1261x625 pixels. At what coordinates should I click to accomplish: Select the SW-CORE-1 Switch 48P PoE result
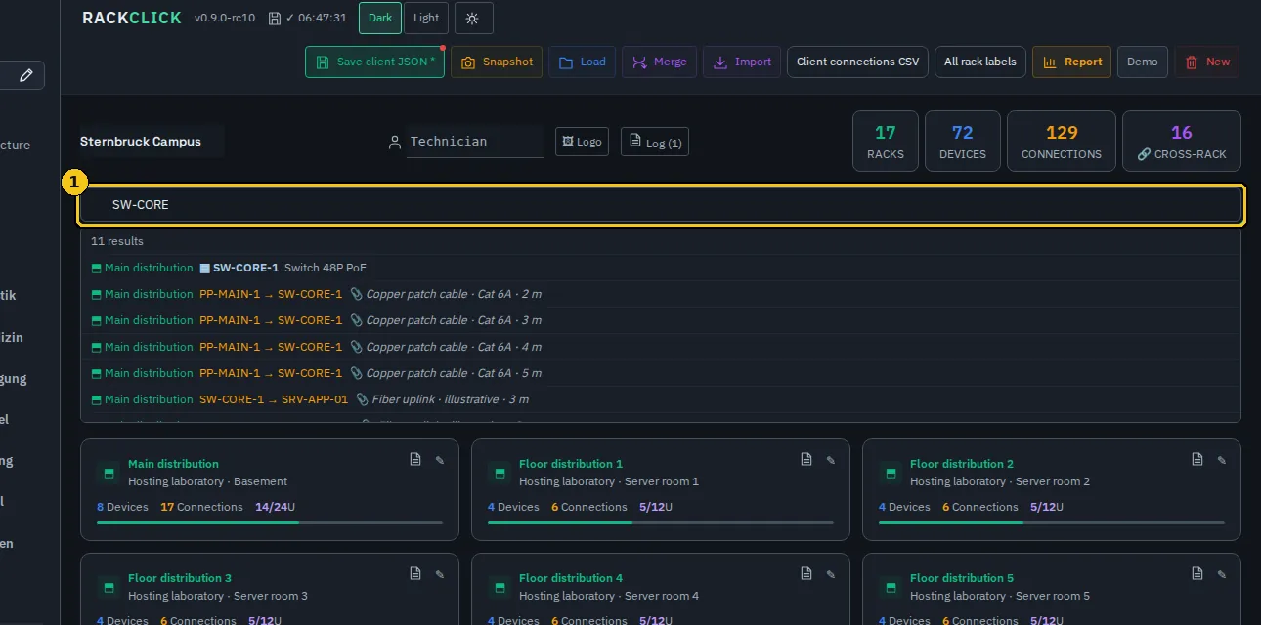click(x=661, y=268)
